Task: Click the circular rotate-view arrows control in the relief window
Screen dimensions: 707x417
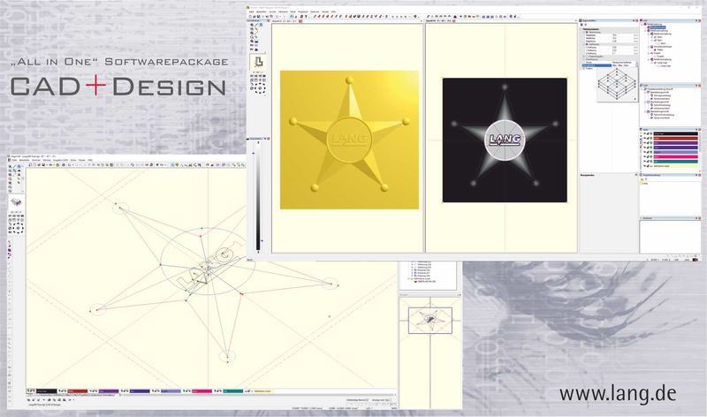Action: 260,89
